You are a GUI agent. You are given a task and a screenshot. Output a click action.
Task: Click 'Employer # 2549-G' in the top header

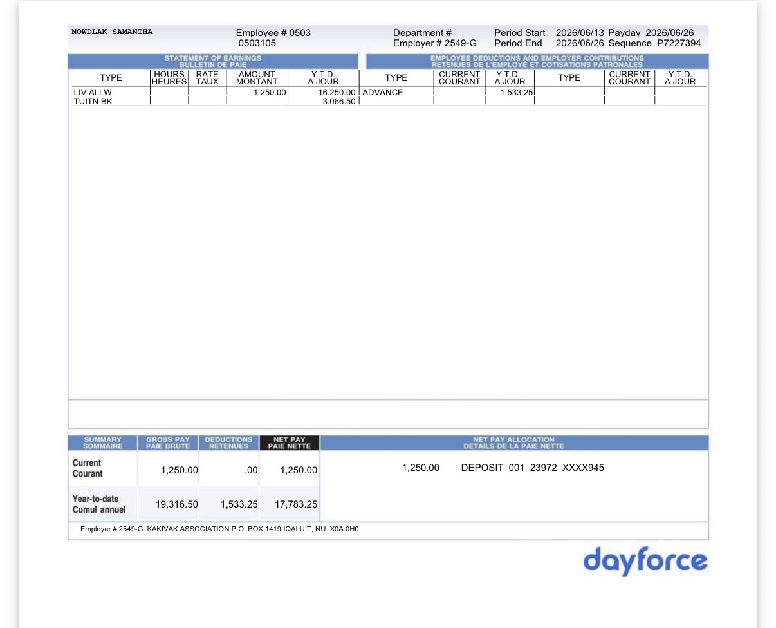(435, 44)
